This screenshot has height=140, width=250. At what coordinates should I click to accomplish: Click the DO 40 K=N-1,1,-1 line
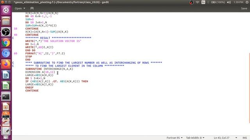pyautogui.click(x=38, y=16)
